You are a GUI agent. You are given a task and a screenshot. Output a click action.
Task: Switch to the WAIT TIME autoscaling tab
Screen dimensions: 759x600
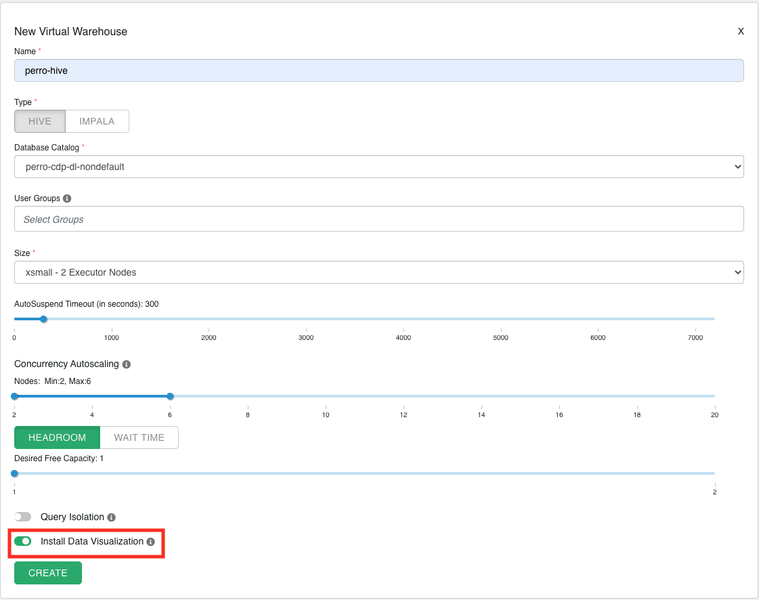[139, 437]
